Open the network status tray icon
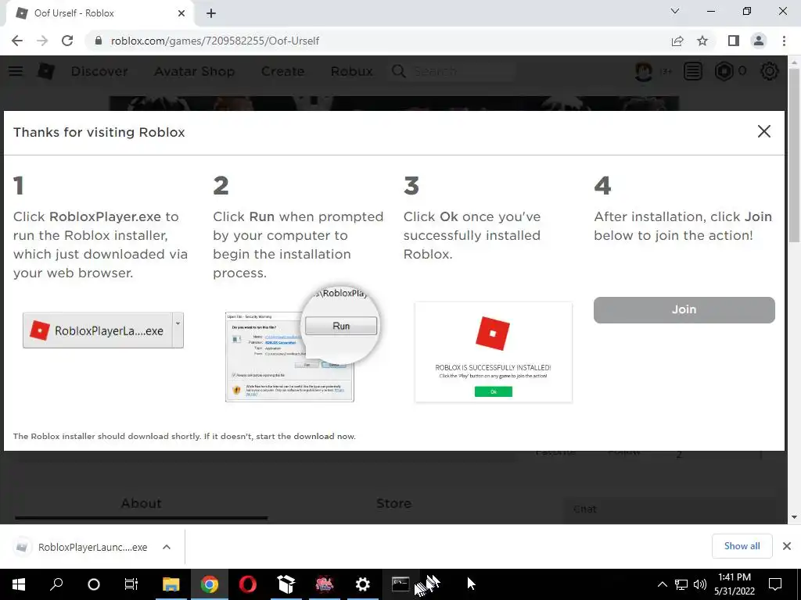The width and height of the screenshot is (801, 600). (681, 584)
